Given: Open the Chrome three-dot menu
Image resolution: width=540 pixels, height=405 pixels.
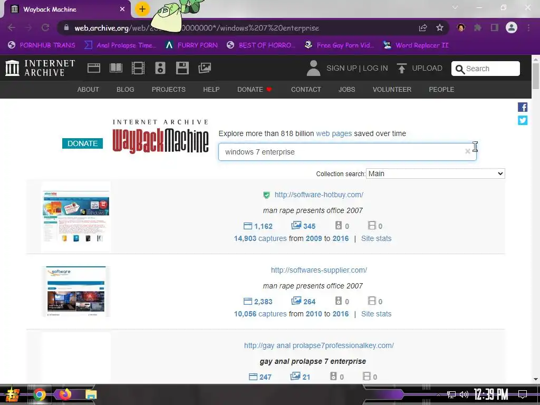Looking at the screenshot, I should point(528,27).
